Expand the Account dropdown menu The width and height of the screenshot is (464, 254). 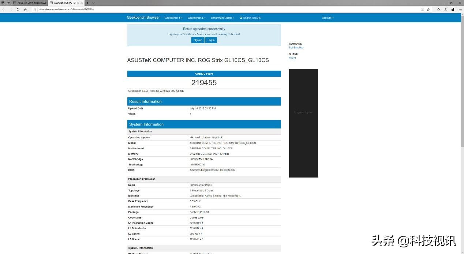coord(328,18)
